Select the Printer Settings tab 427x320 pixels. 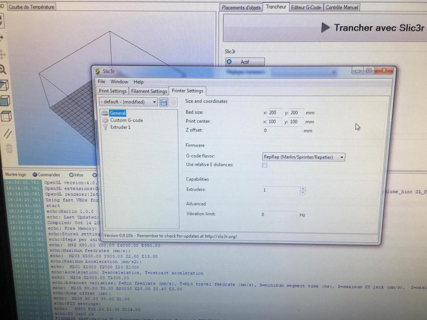tap(187, 90)
